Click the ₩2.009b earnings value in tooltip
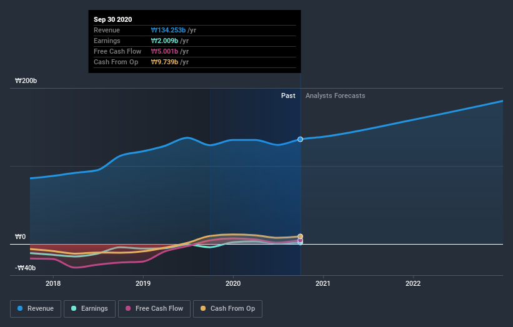 (164, 41)
